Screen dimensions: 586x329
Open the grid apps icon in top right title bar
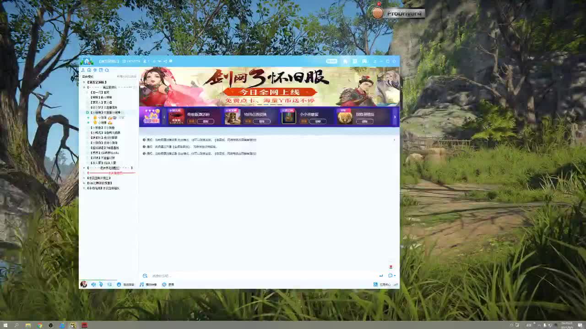pyautogui.click(x=355, y=61)
